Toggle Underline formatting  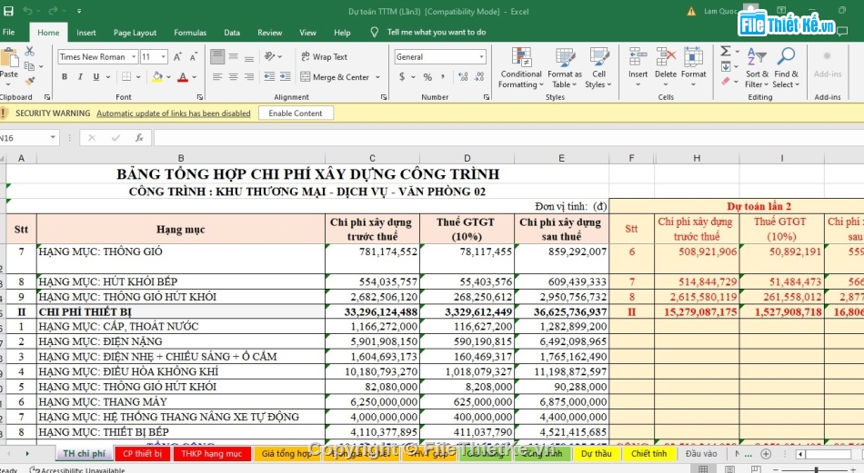[x=95, y=77]
